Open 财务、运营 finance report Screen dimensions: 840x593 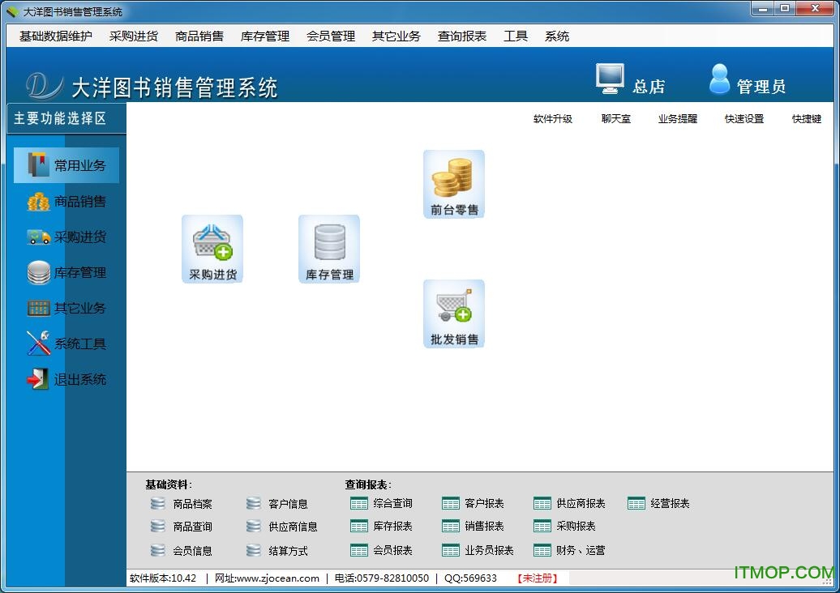coord(570,550)
